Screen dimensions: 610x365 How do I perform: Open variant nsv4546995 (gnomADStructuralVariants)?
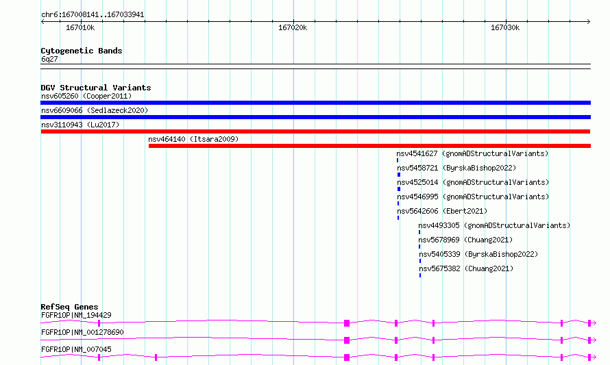[473, 197]
